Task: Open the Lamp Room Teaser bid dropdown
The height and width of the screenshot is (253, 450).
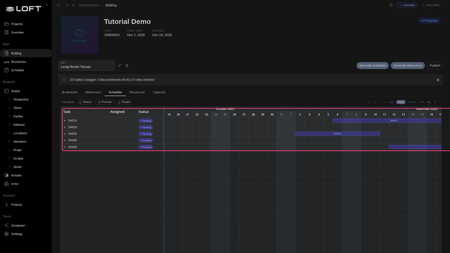Action: tap(86, 66)
